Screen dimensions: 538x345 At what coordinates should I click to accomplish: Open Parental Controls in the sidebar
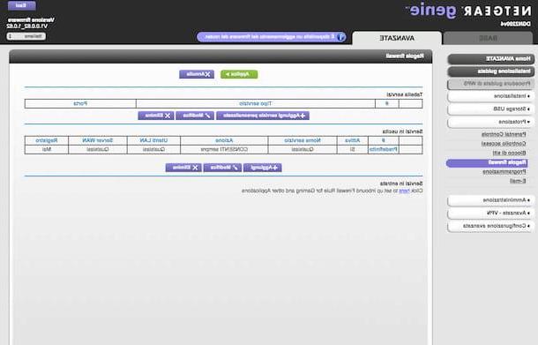pyautogui.click(x=504, y=134)
